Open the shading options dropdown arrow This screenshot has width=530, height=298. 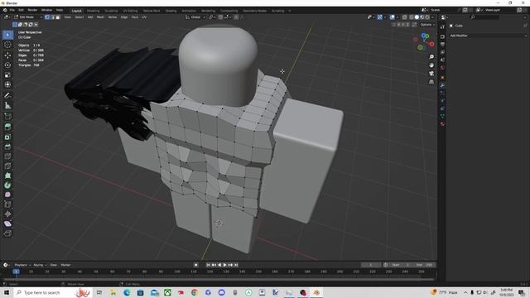point(432,17)
